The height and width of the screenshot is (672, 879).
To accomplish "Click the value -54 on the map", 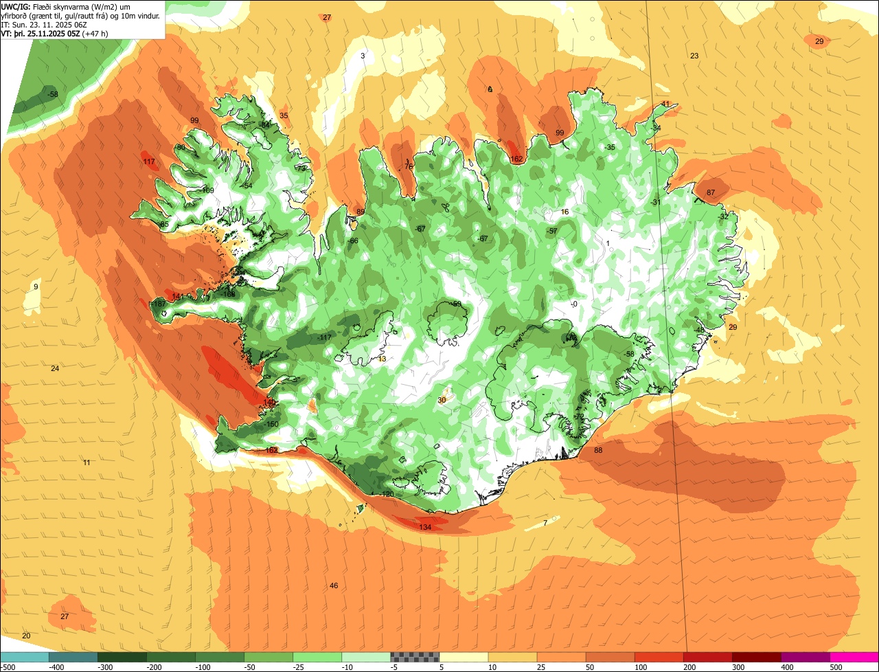I will tap(247, 186).
